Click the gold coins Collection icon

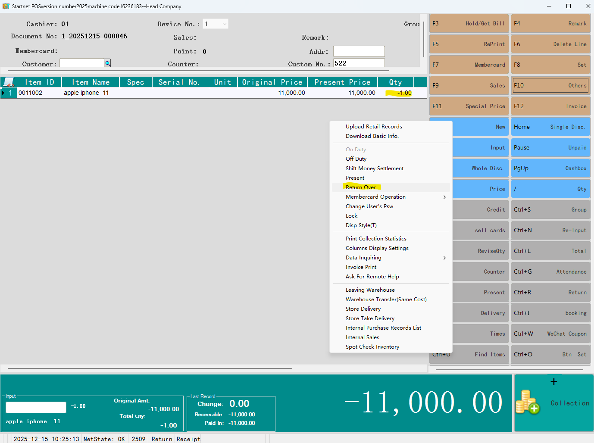527,402
